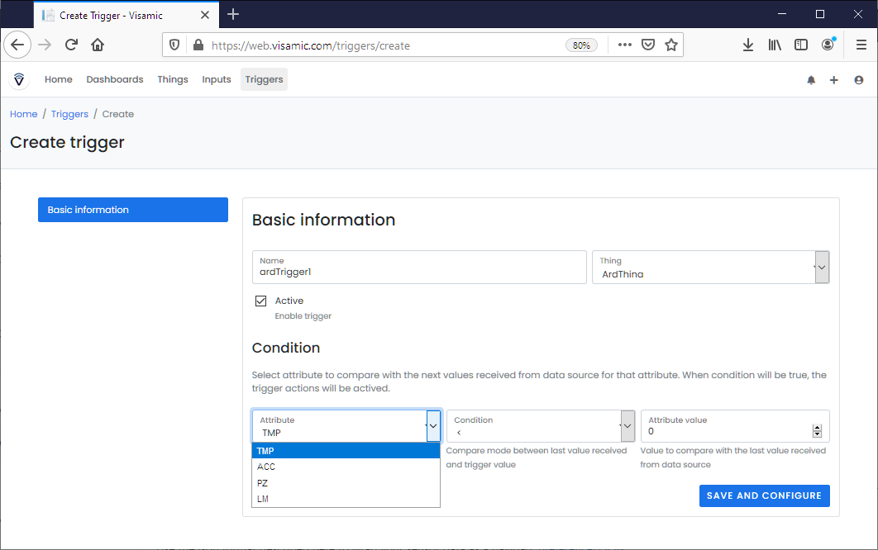Select LM in the attribute list
This screenshot has width=878, height=550.
pos(346,499)
